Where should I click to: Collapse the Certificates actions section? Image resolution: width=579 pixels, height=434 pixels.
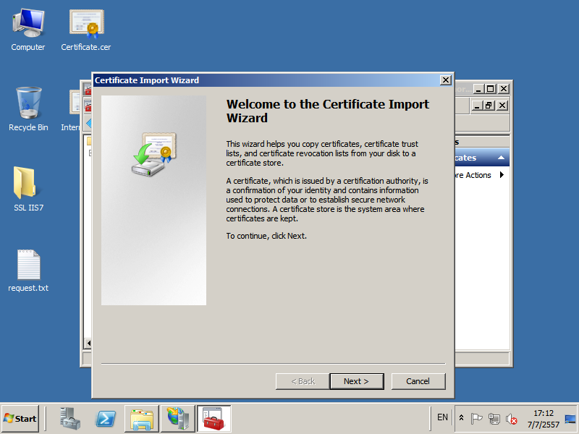click(x=502, y=158)
